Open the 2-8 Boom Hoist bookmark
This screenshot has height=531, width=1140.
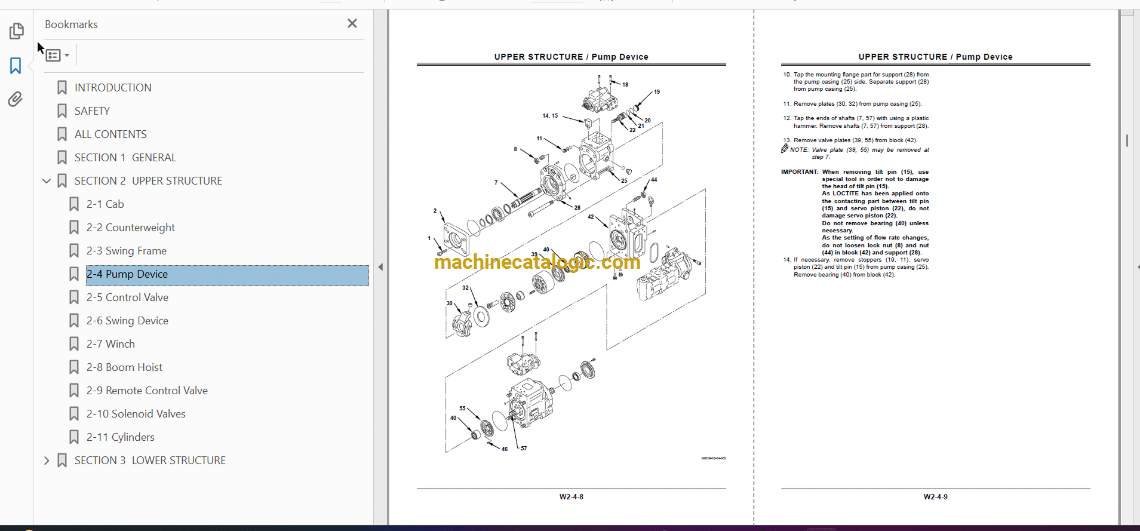(x=124, y=367)
